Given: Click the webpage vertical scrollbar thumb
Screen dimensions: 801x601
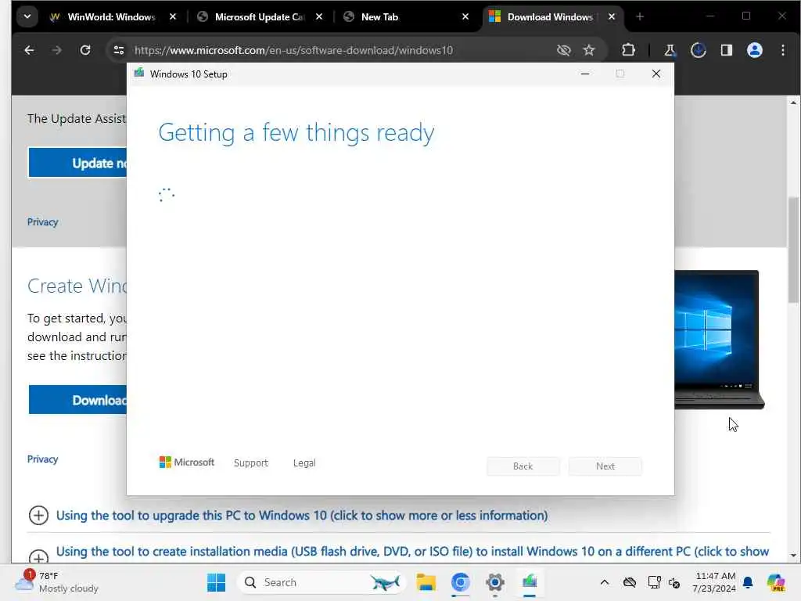Looking at the screenshot, I should [793, 250].
